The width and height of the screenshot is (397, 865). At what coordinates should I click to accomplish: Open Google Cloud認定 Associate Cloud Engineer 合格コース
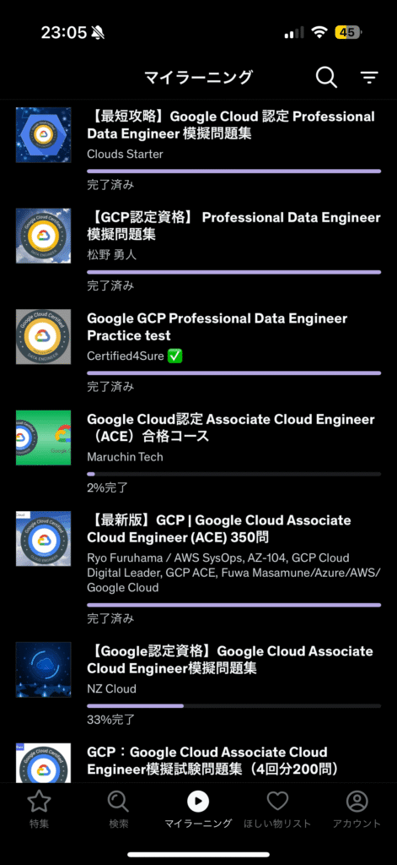click(231, 428)
